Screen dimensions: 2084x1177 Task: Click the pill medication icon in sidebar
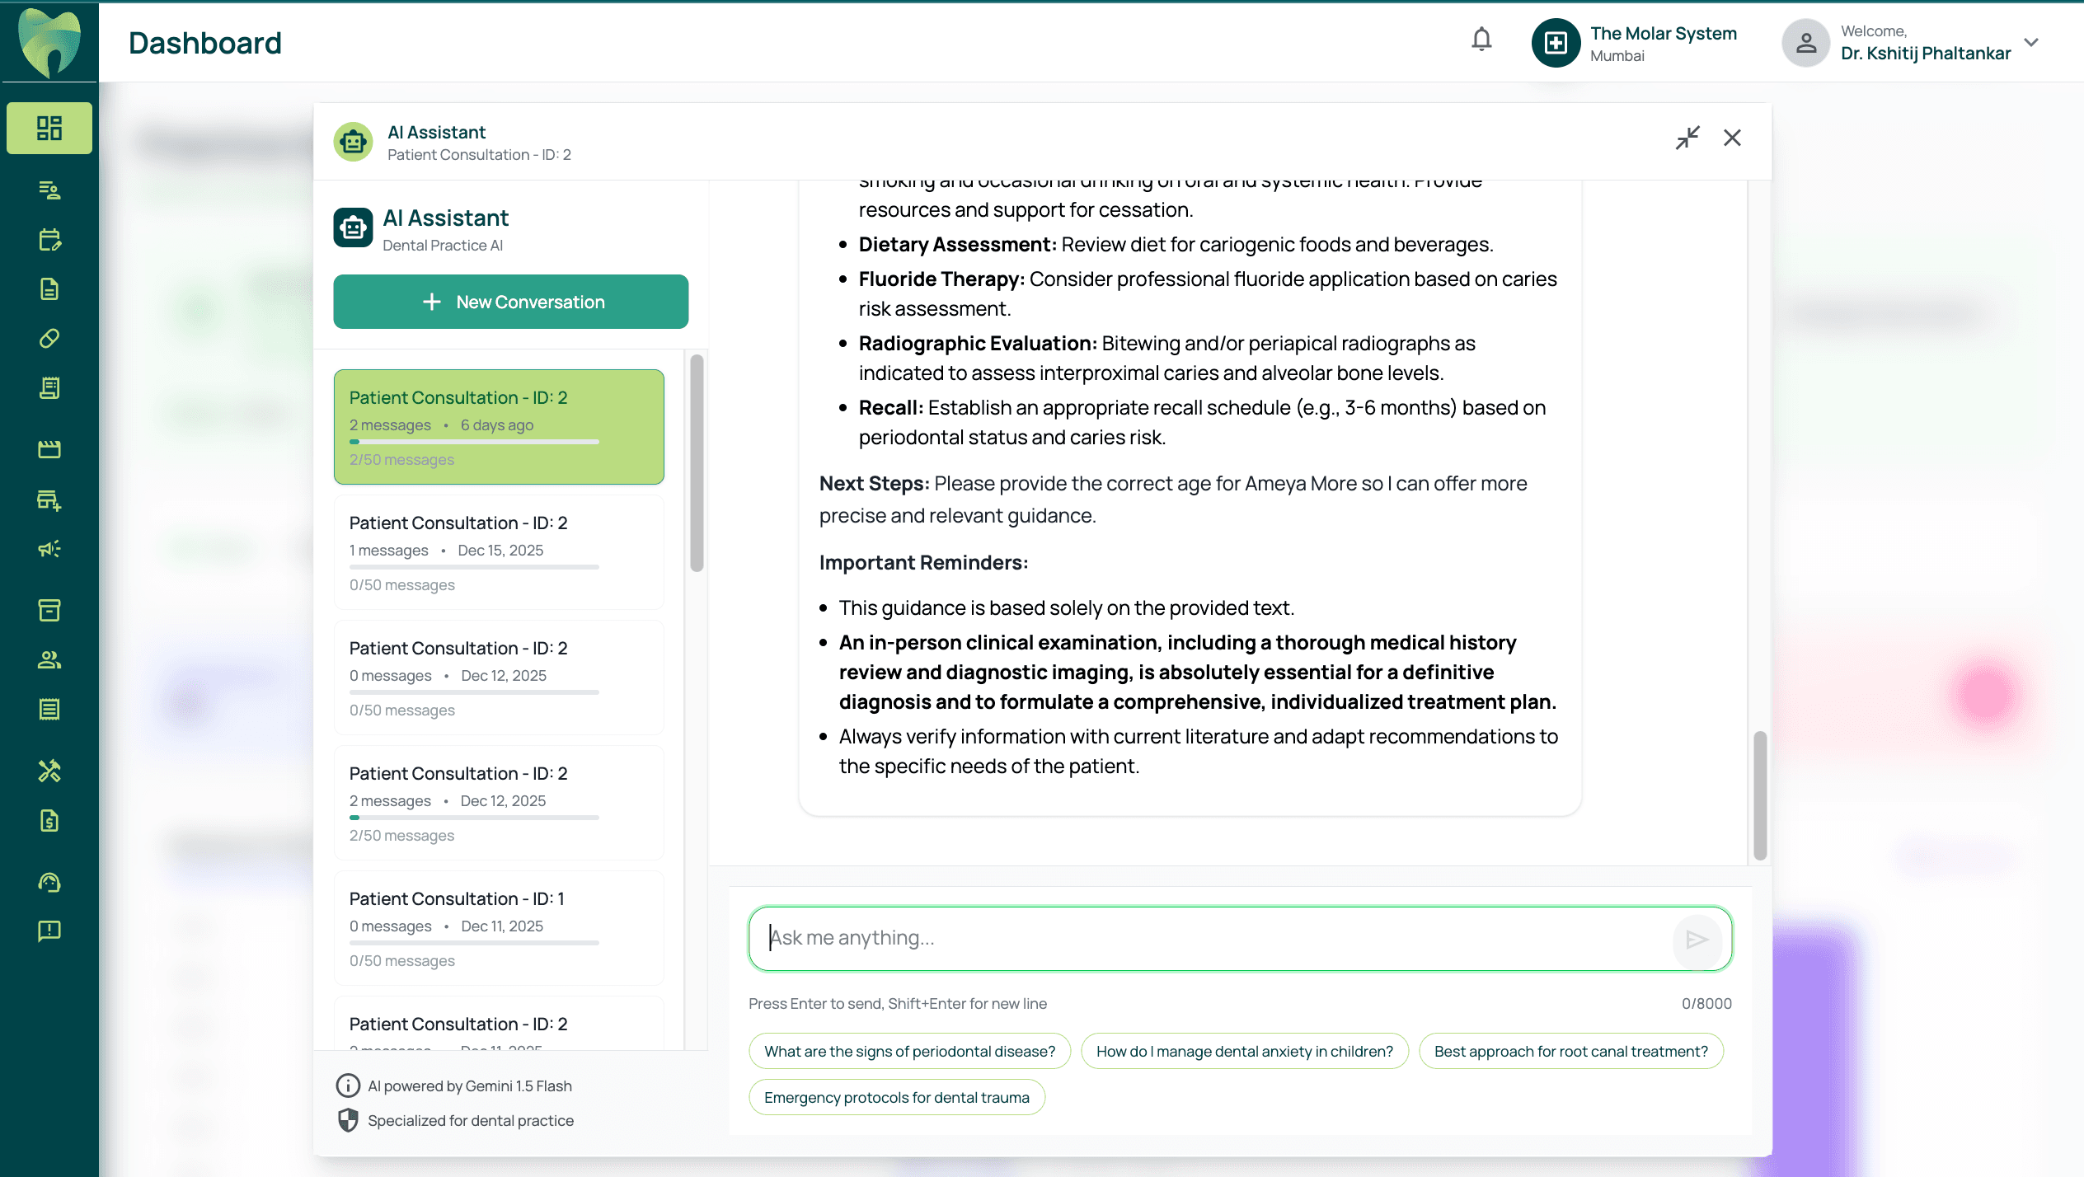pos(49,339)
